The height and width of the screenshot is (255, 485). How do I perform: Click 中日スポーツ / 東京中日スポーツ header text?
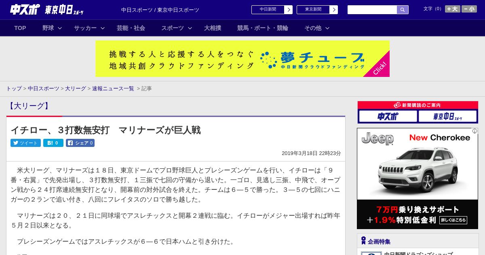[160, 10]
